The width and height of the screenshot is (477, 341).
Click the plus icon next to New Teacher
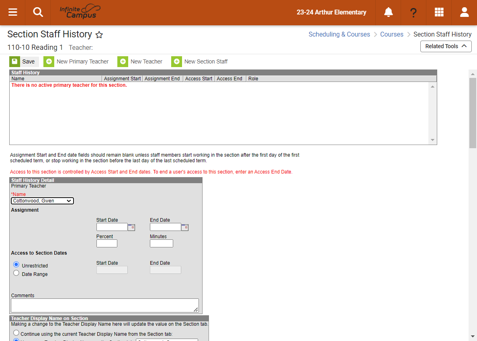click(123, 61)
